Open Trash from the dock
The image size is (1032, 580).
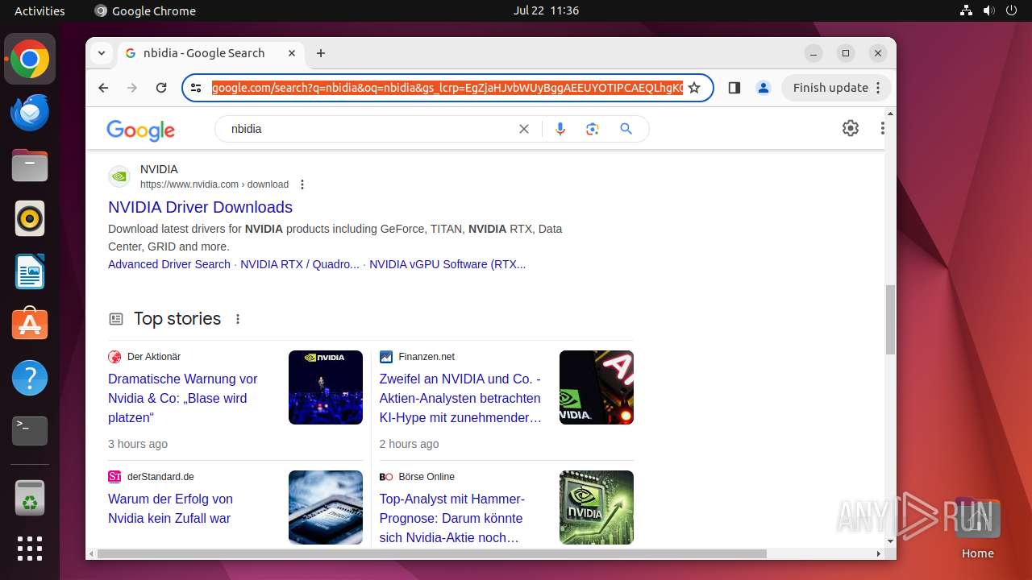[x=30, y=498]
